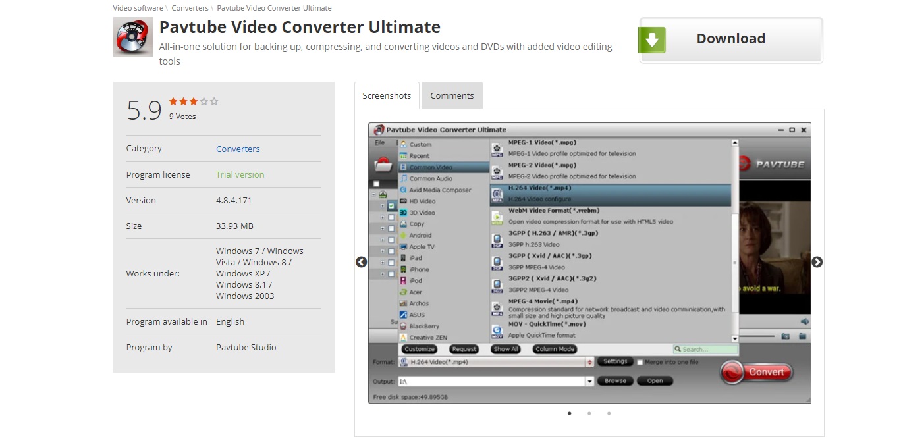Mute audio with the speaker icon
This screenshot has width=901, height=445.
tap(804, 321)
